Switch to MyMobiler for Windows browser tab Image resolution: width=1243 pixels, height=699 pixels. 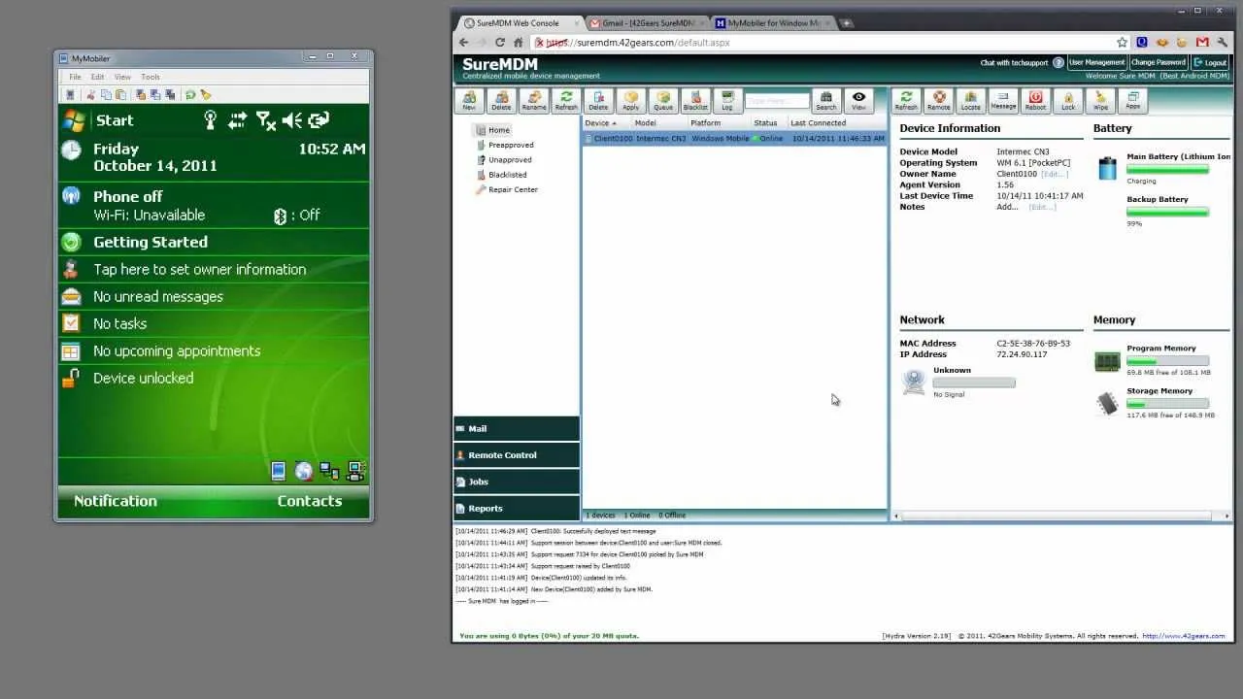pos(773,22)
